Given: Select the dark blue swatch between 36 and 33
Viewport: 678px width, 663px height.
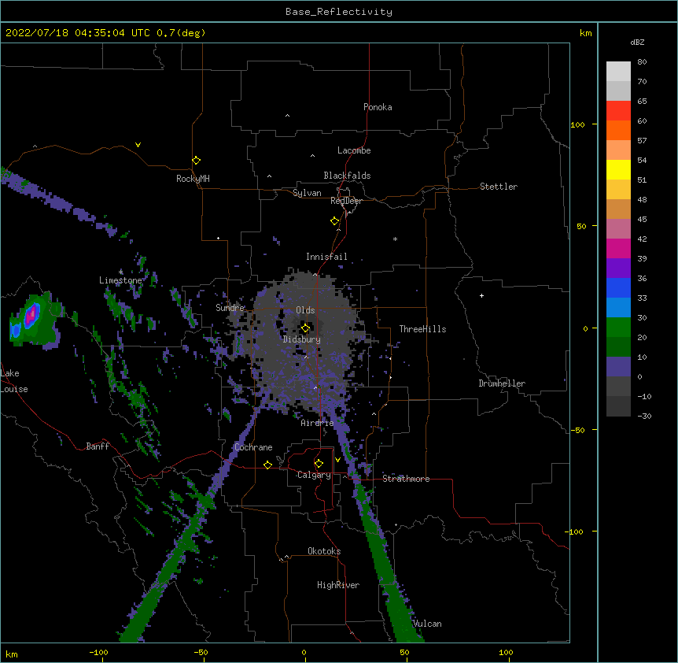Looking at the screenshot, I should point(618,287).
